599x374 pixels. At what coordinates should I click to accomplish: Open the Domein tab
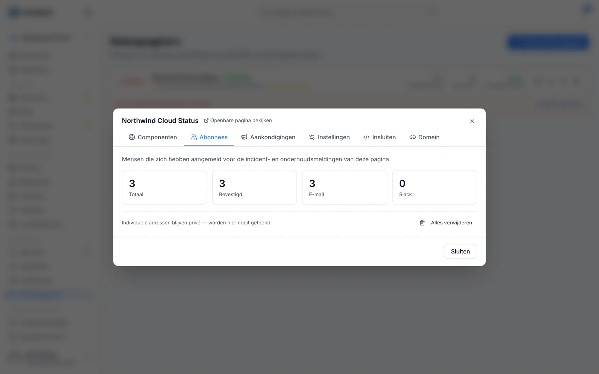[424, 137]
